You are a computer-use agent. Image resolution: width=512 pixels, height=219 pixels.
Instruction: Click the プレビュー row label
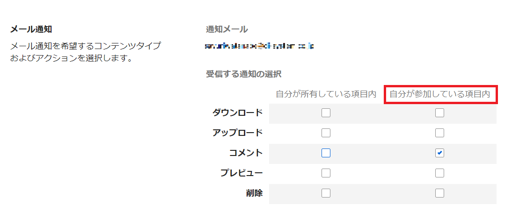click(x=241, y=173)
